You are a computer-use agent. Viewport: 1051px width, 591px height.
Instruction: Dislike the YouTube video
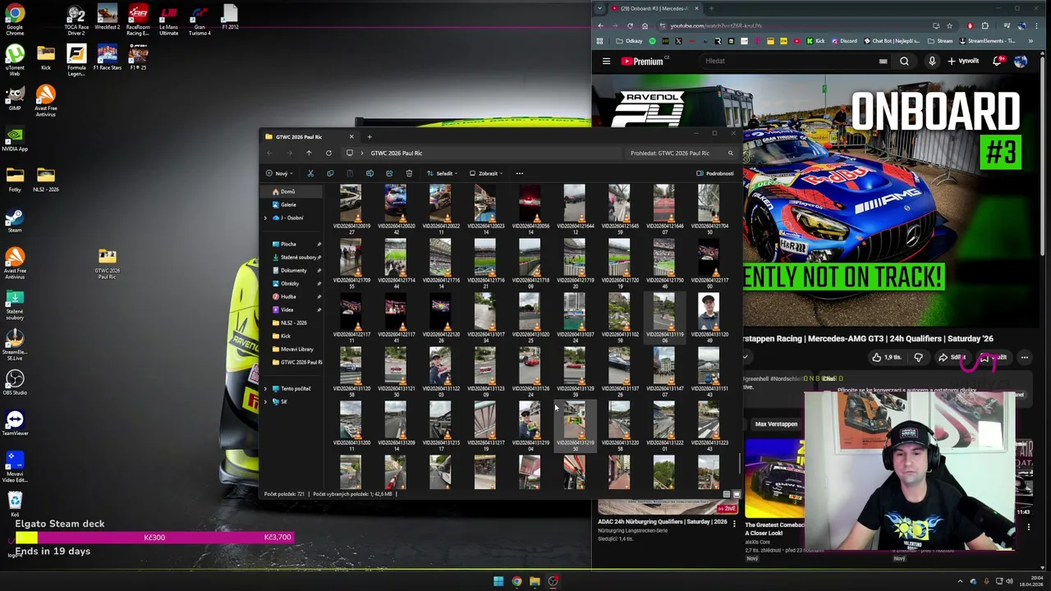point(918,357)
